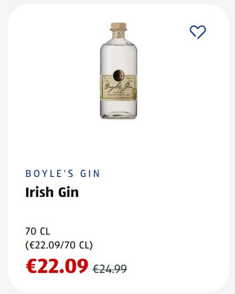
Task: Click the red €22.09 sale price
Action: (57, 266)
